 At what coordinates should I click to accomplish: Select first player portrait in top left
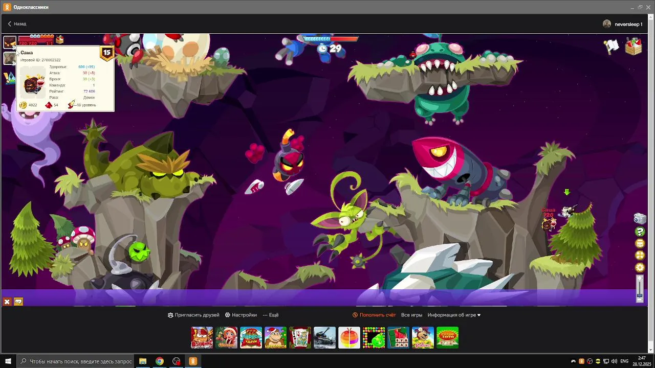click(10, 42)
